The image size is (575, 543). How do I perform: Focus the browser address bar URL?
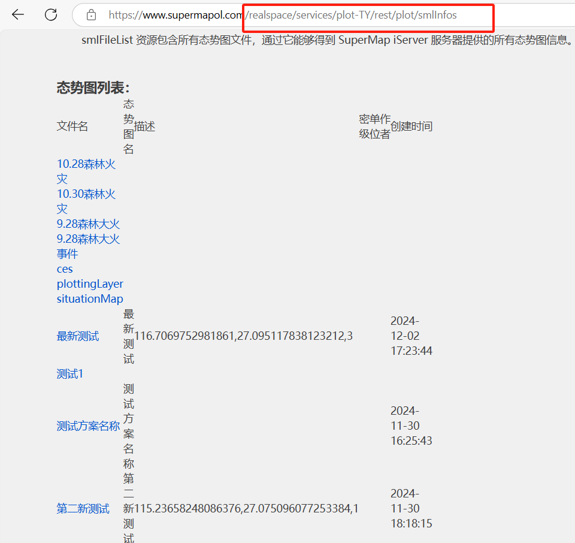282,15
